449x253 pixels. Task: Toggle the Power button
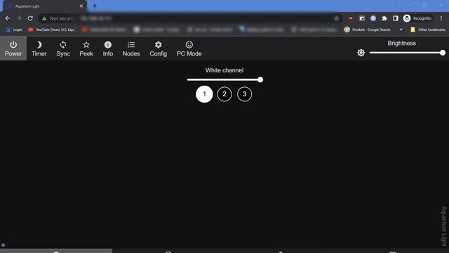click(13, 48)
